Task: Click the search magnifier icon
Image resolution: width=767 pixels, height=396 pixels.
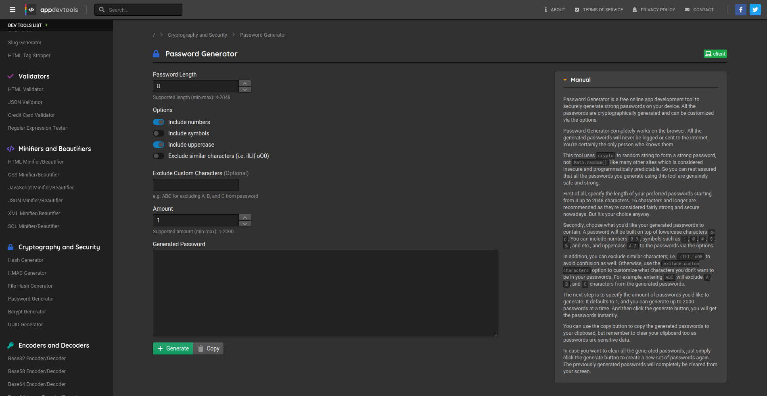Action: 102,10
